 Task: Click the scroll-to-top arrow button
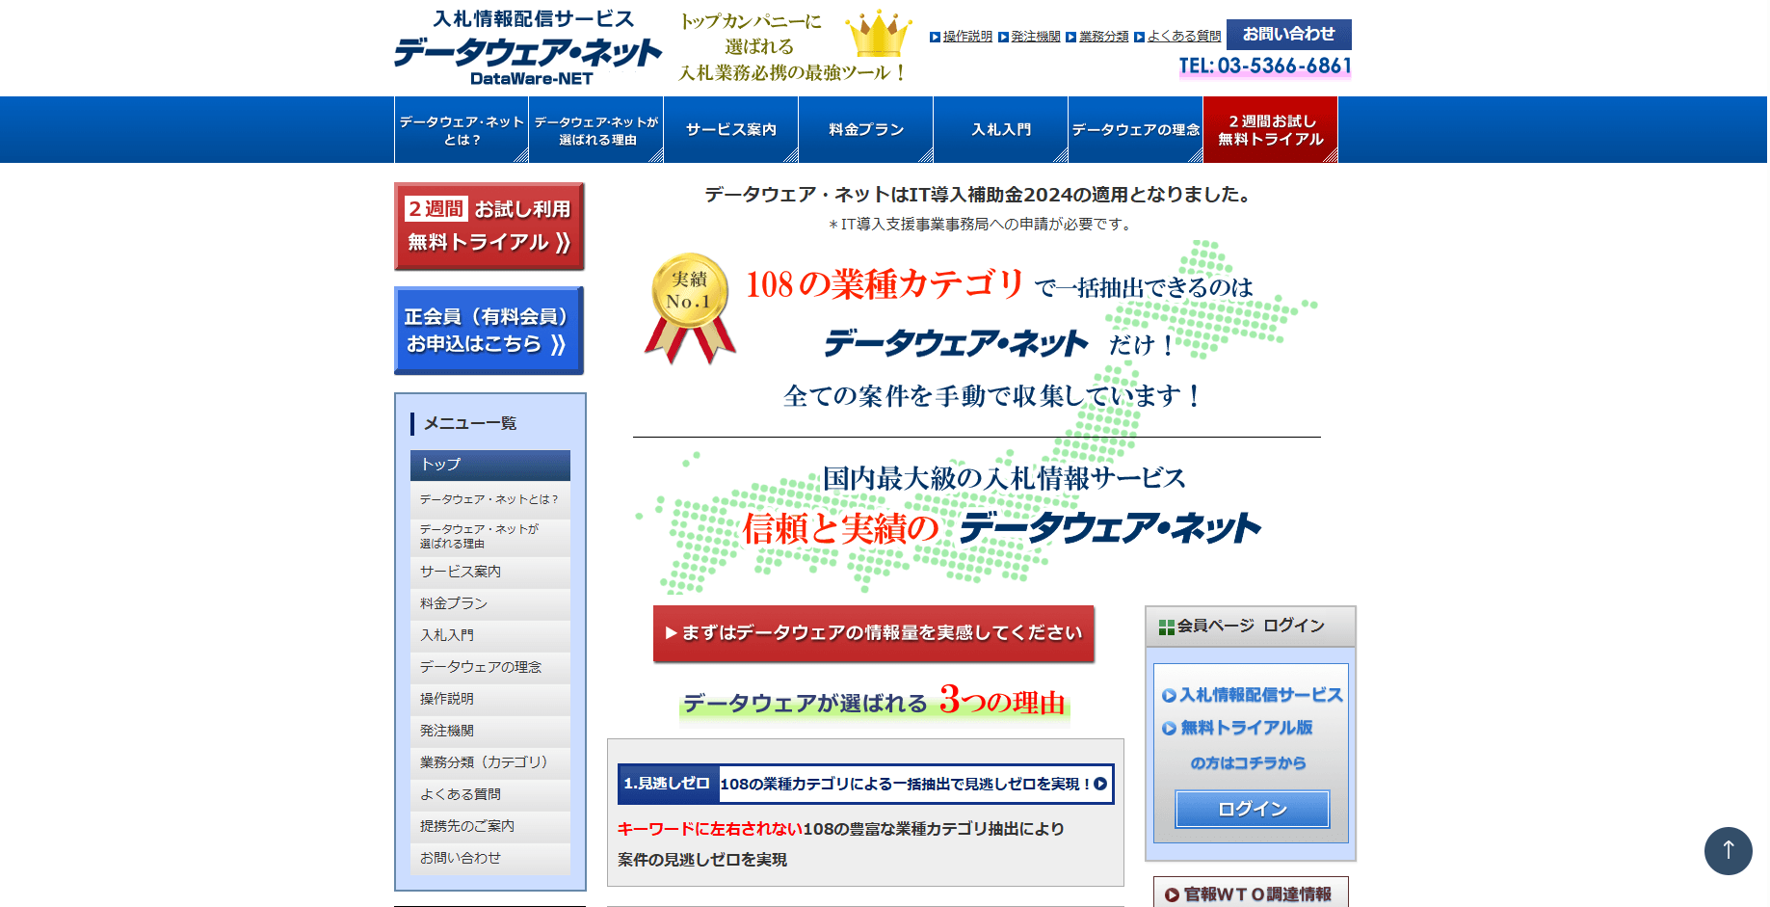coord(1728,850)
